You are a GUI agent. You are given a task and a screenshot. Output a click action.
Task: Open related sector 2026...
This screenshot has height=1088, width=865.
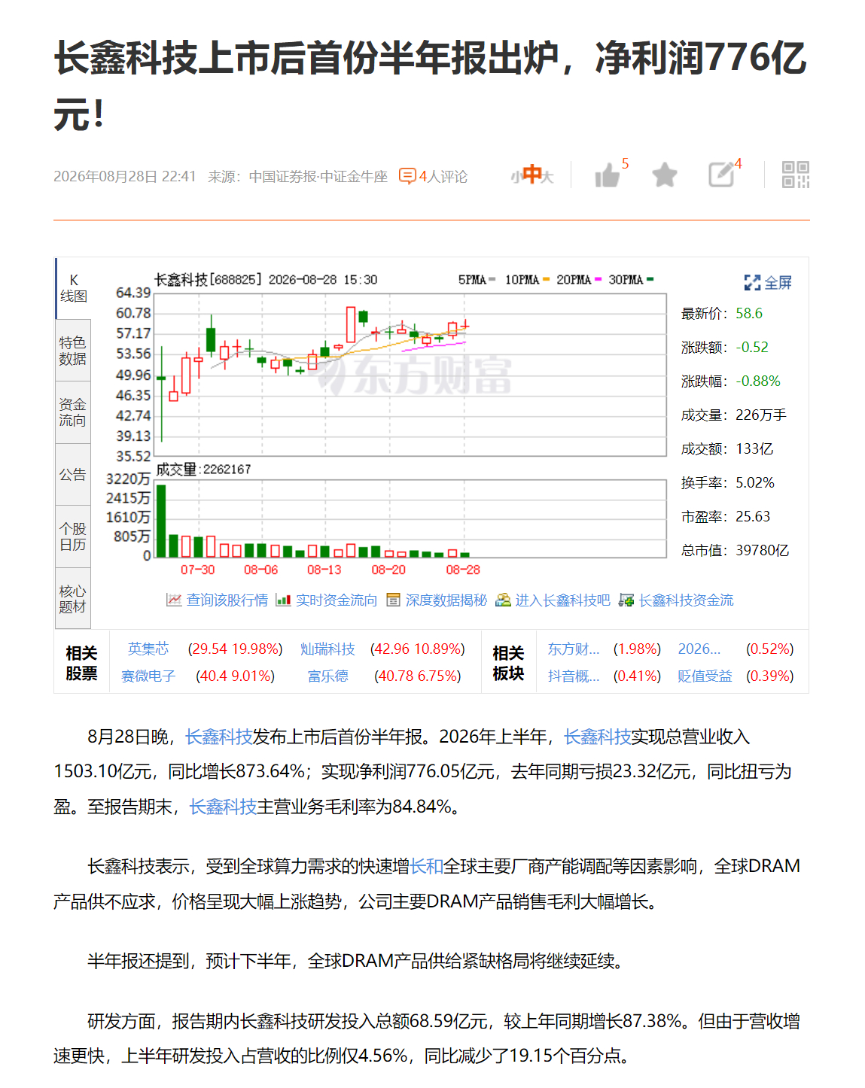[699, 649]
